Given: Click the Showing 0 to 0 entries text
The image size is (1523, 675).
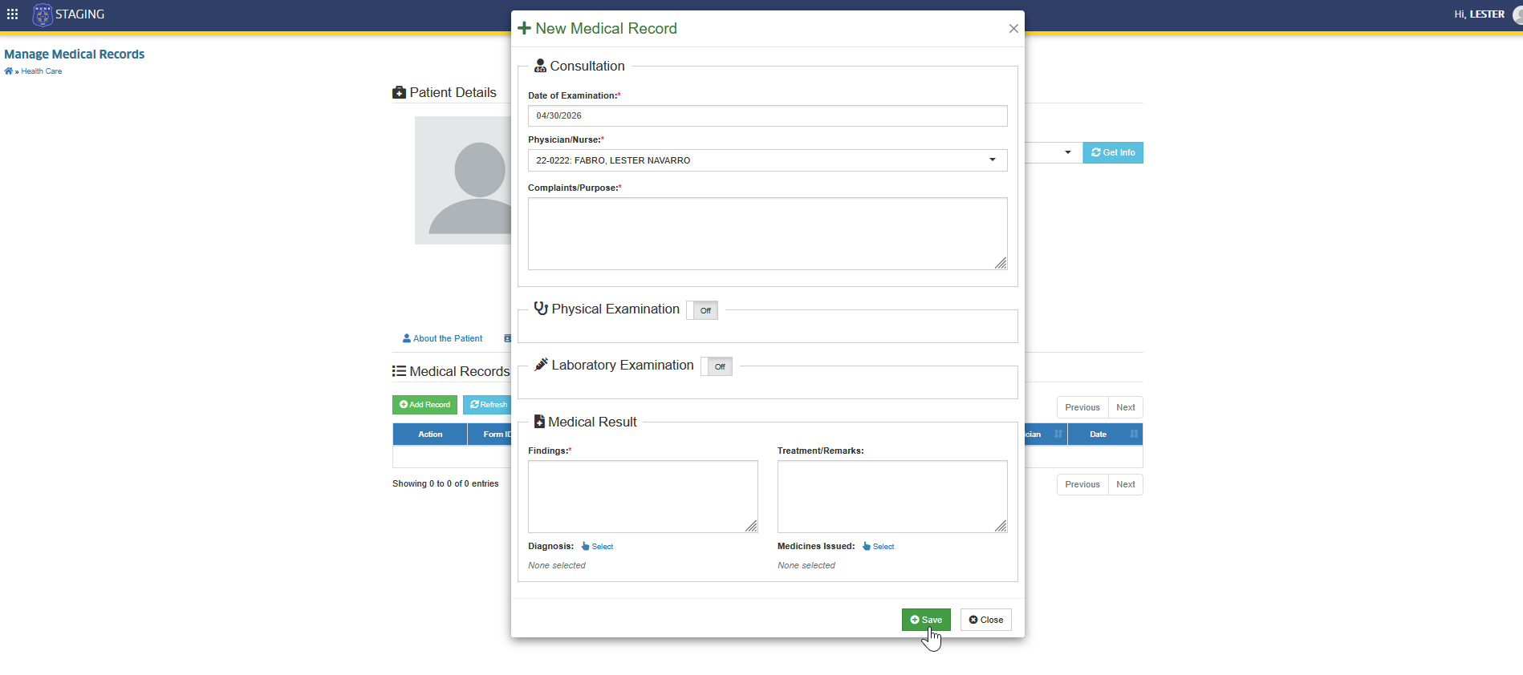Looking at the screenshot, I should pyautogui.click(x=445, y=484).
